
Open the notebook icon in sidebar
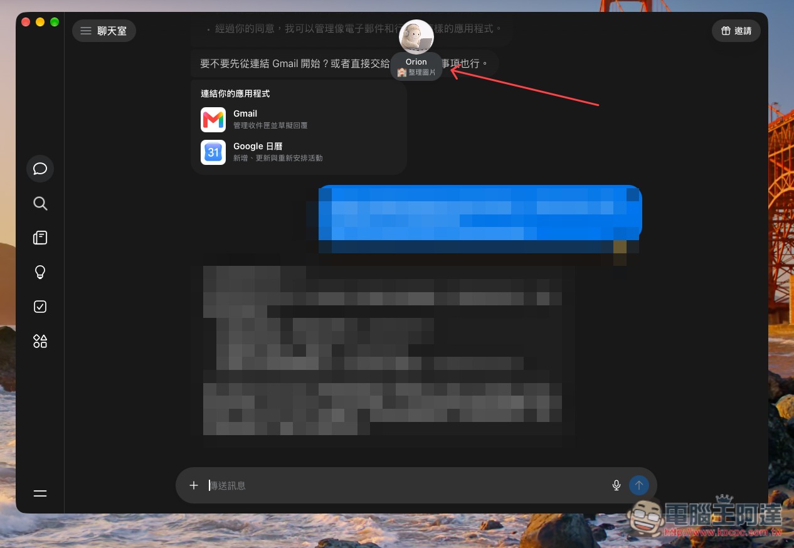(x=40, y=238)
